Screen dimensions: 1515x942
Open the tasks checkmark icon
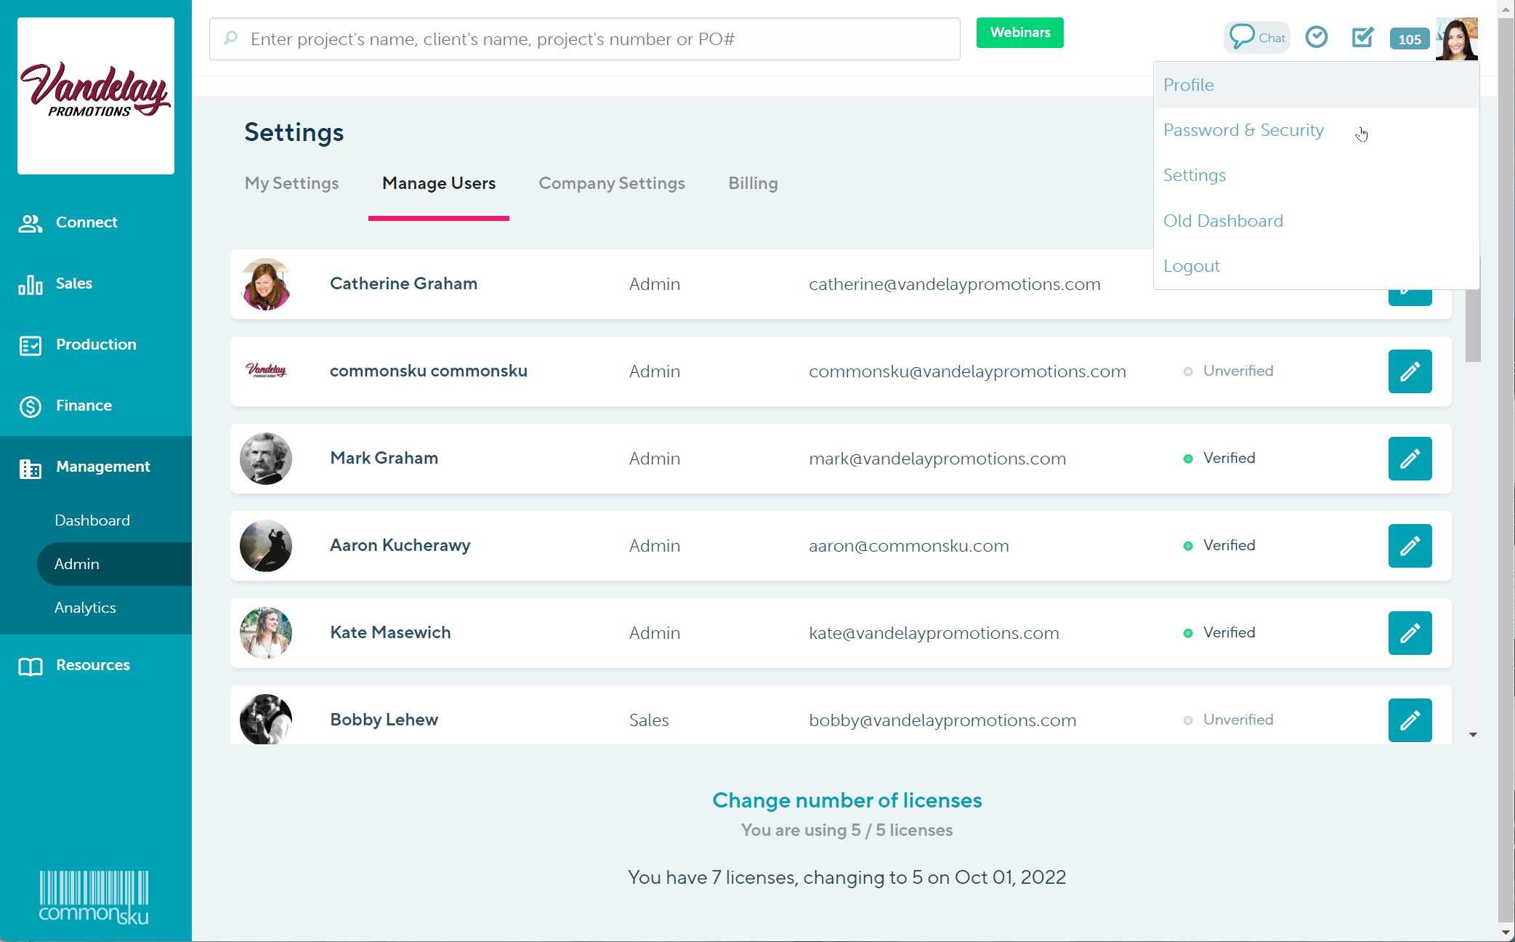point(1362,37)
